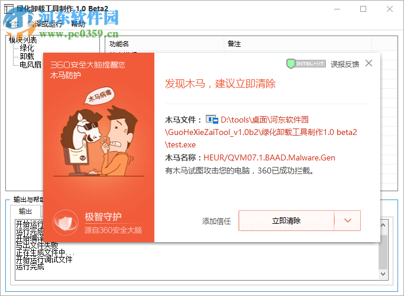The height and width of the screenshot is (296, 404).
Task: Click the trojan file type icon
Action: tap(212, 120)
